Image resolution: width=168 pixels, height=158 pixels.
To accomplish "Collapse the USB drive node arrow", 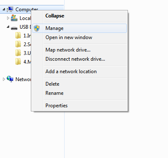I will pos(8,27).
